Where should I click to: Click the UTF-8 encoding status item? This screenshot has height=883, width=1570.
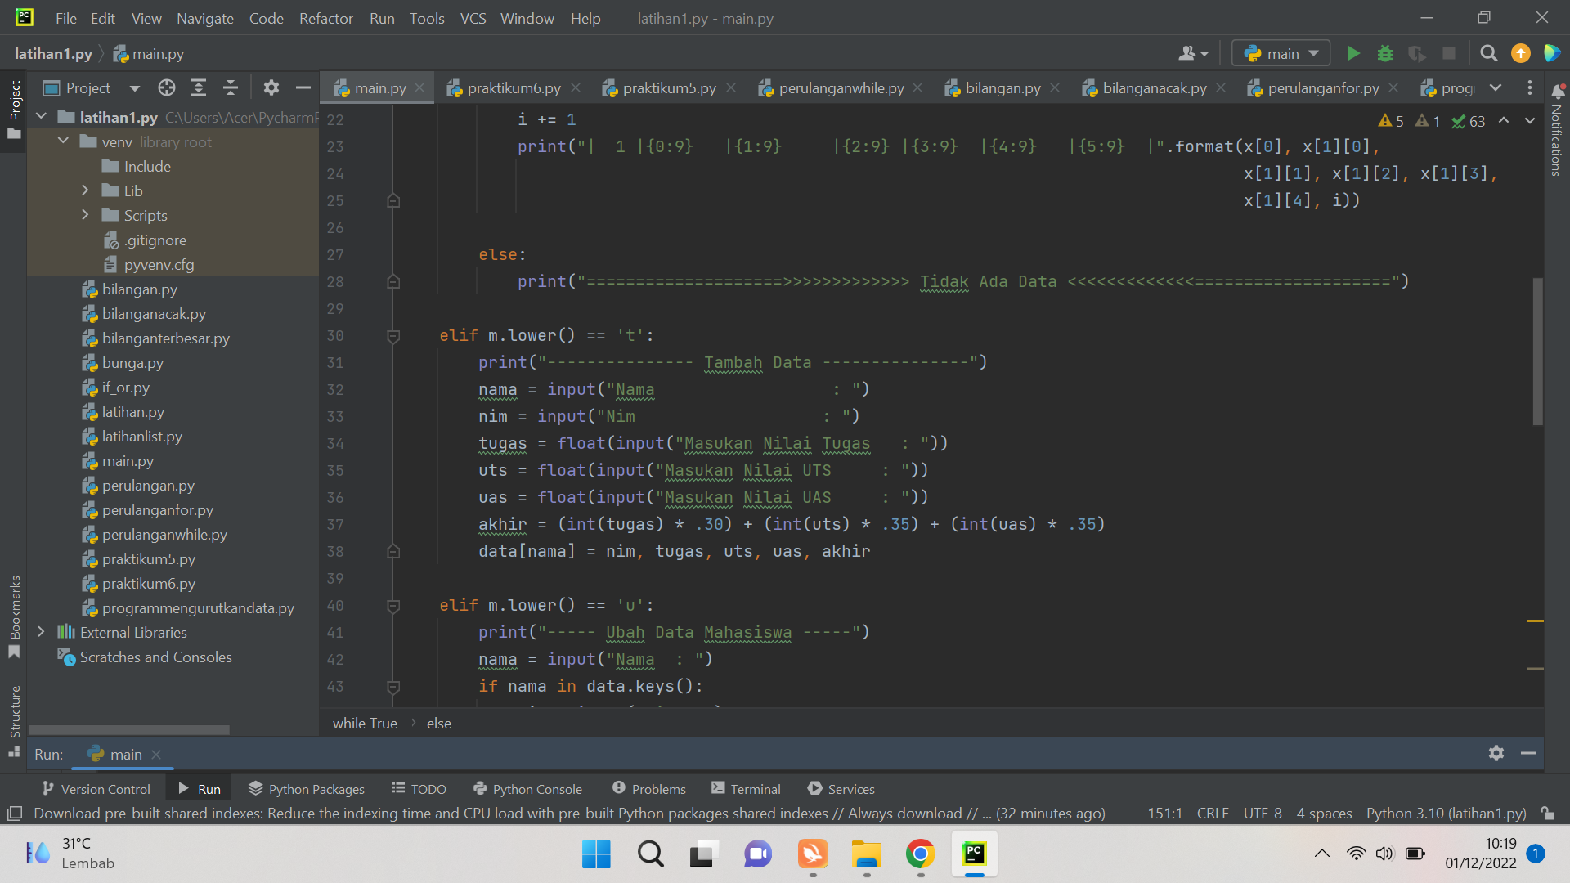1263,814
